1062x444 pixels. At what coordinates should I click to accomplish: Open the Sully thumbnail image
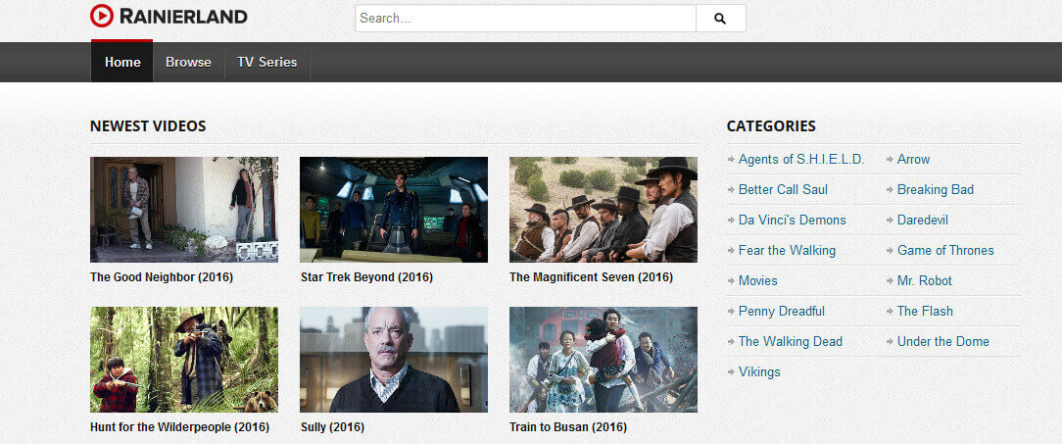[x=394, y=360]
